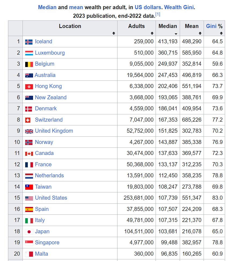Open the Luxembourg article link
Screen dimensions: 235x261
click(x=50, y=53)
